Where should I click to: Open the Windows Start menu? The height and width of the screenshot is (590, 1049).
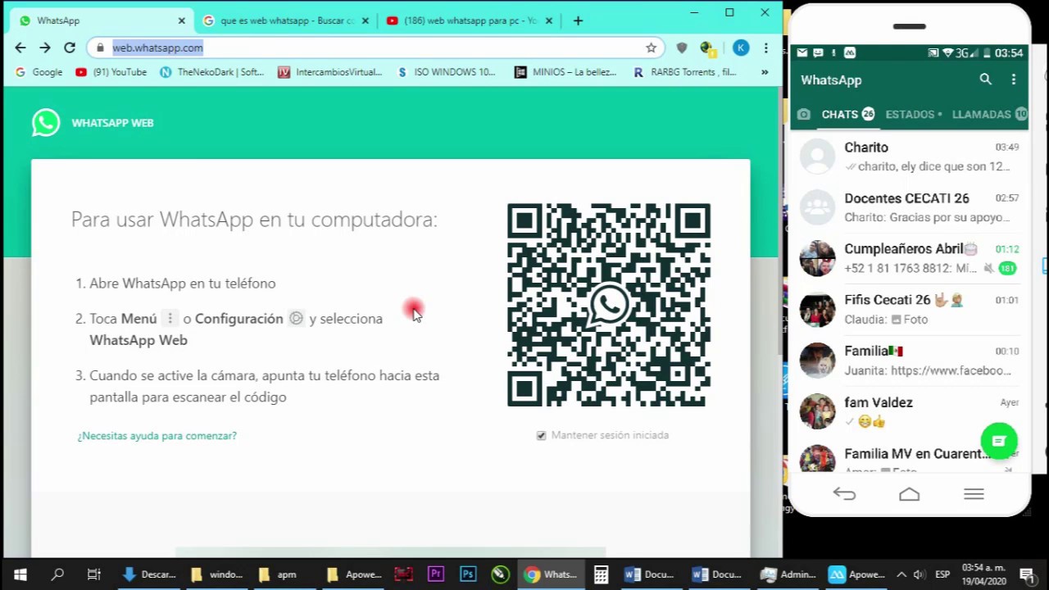(20, 574)
